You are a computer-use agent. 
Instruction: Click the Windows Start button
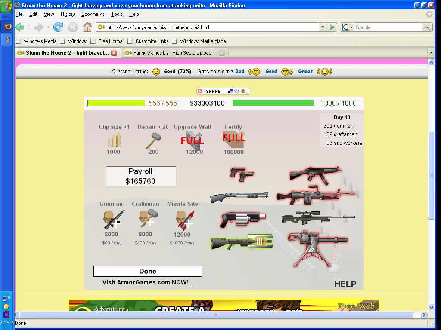click(7, 6)
